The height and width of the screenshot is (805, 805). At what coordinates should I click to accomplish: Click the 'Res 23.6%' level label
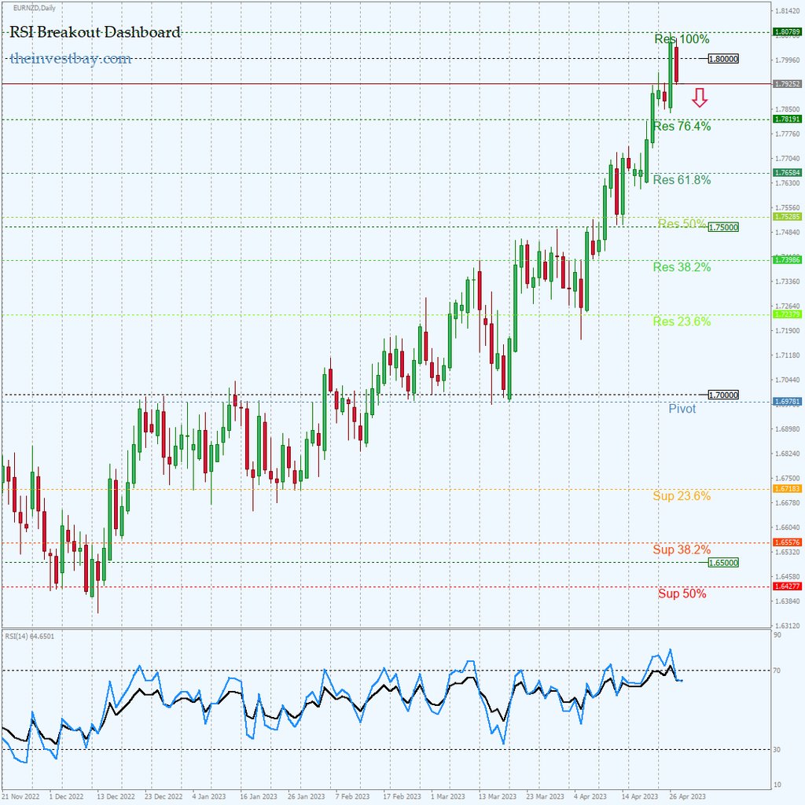click(x=682, y=322)
